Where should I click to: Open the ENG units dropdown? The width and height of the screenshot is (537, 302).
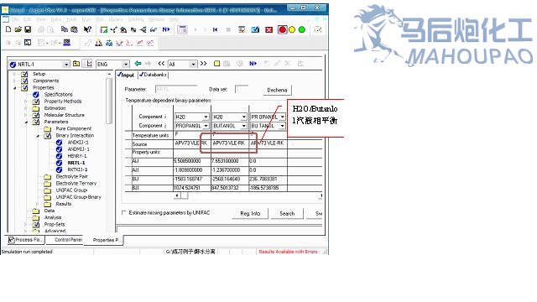tap(126, 64)
